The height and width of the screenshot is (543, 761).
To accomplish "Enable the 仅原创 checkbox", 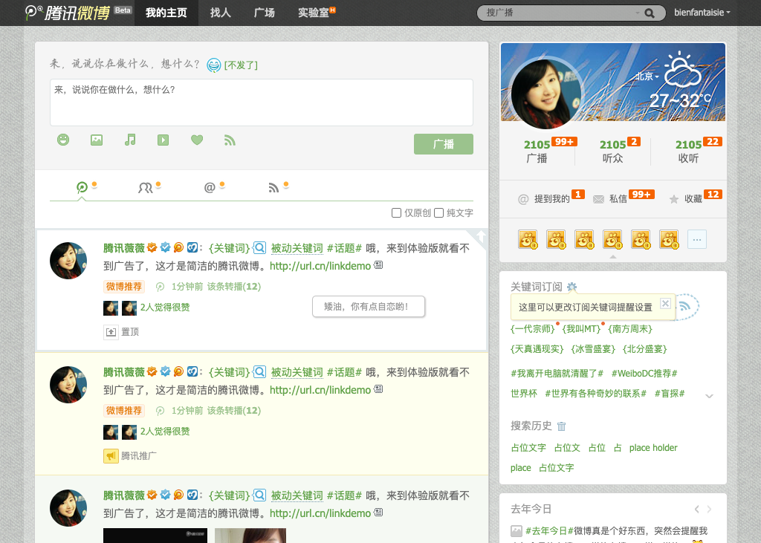I will coord(397,213).
